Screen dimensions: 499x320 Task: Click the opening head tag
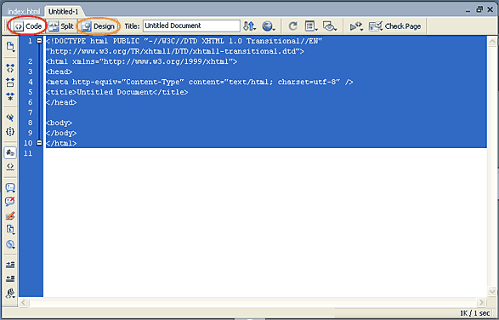tap(60, 71)
